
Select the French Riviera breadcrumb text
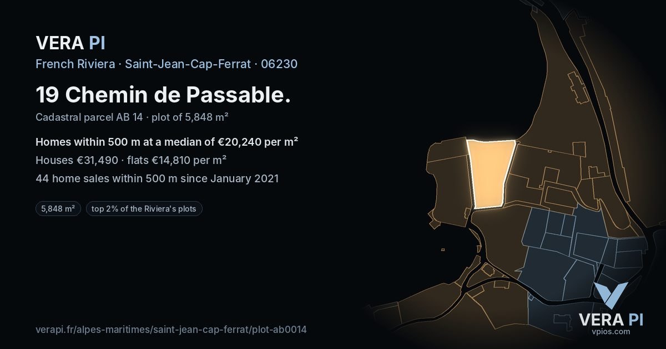74,64
